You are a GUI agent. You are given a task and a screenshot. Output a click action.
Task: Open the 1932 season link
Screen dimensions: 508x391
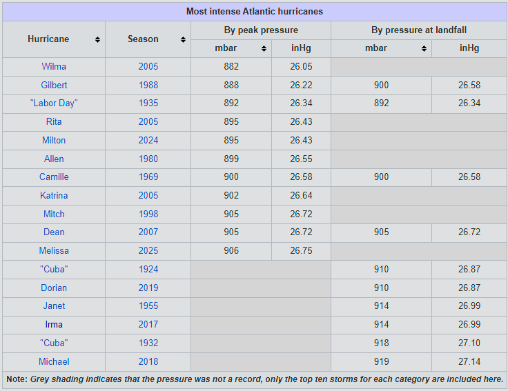pos(148,343)
